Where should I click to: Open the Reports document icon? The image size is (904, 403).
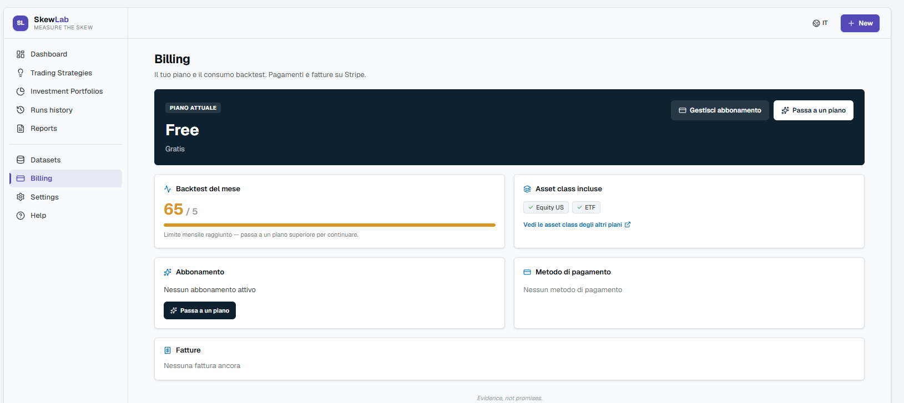pos(21,129)
